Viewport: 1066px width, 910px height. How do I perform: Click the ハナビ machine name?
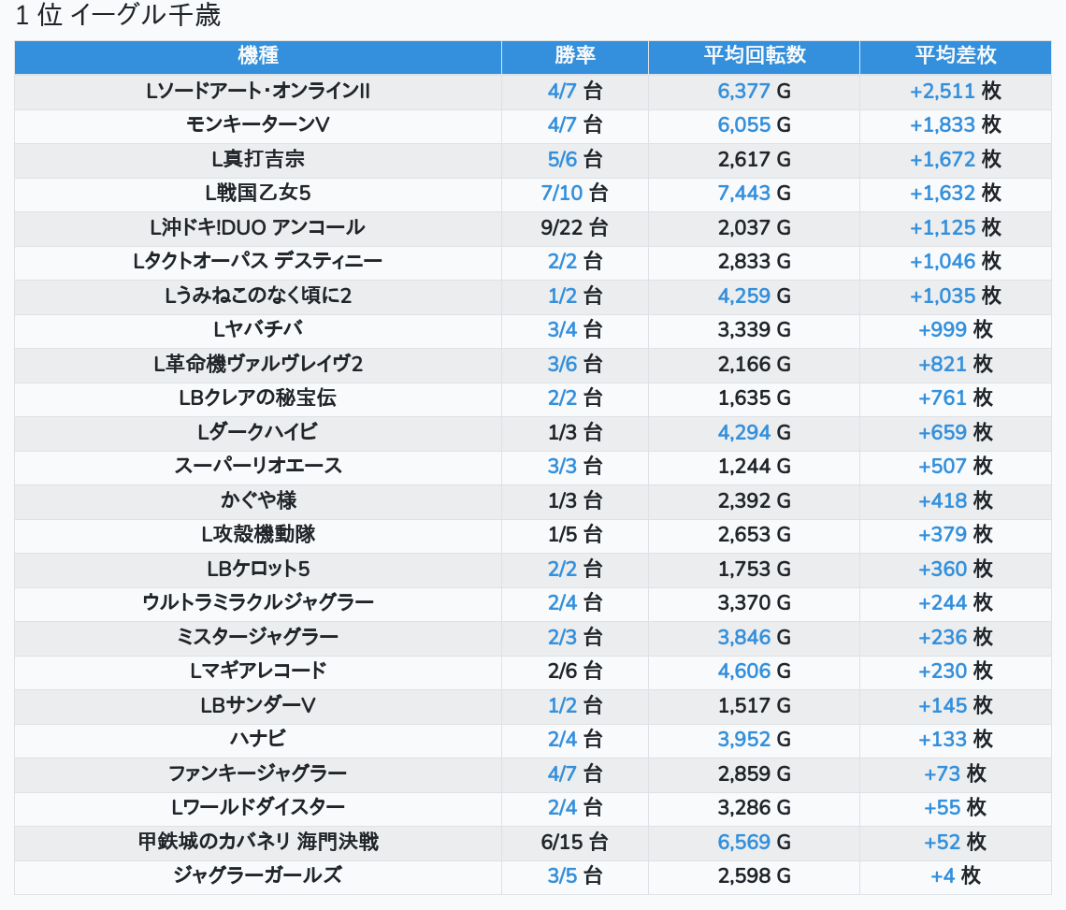pyautogui.click(x=258, y=739)
